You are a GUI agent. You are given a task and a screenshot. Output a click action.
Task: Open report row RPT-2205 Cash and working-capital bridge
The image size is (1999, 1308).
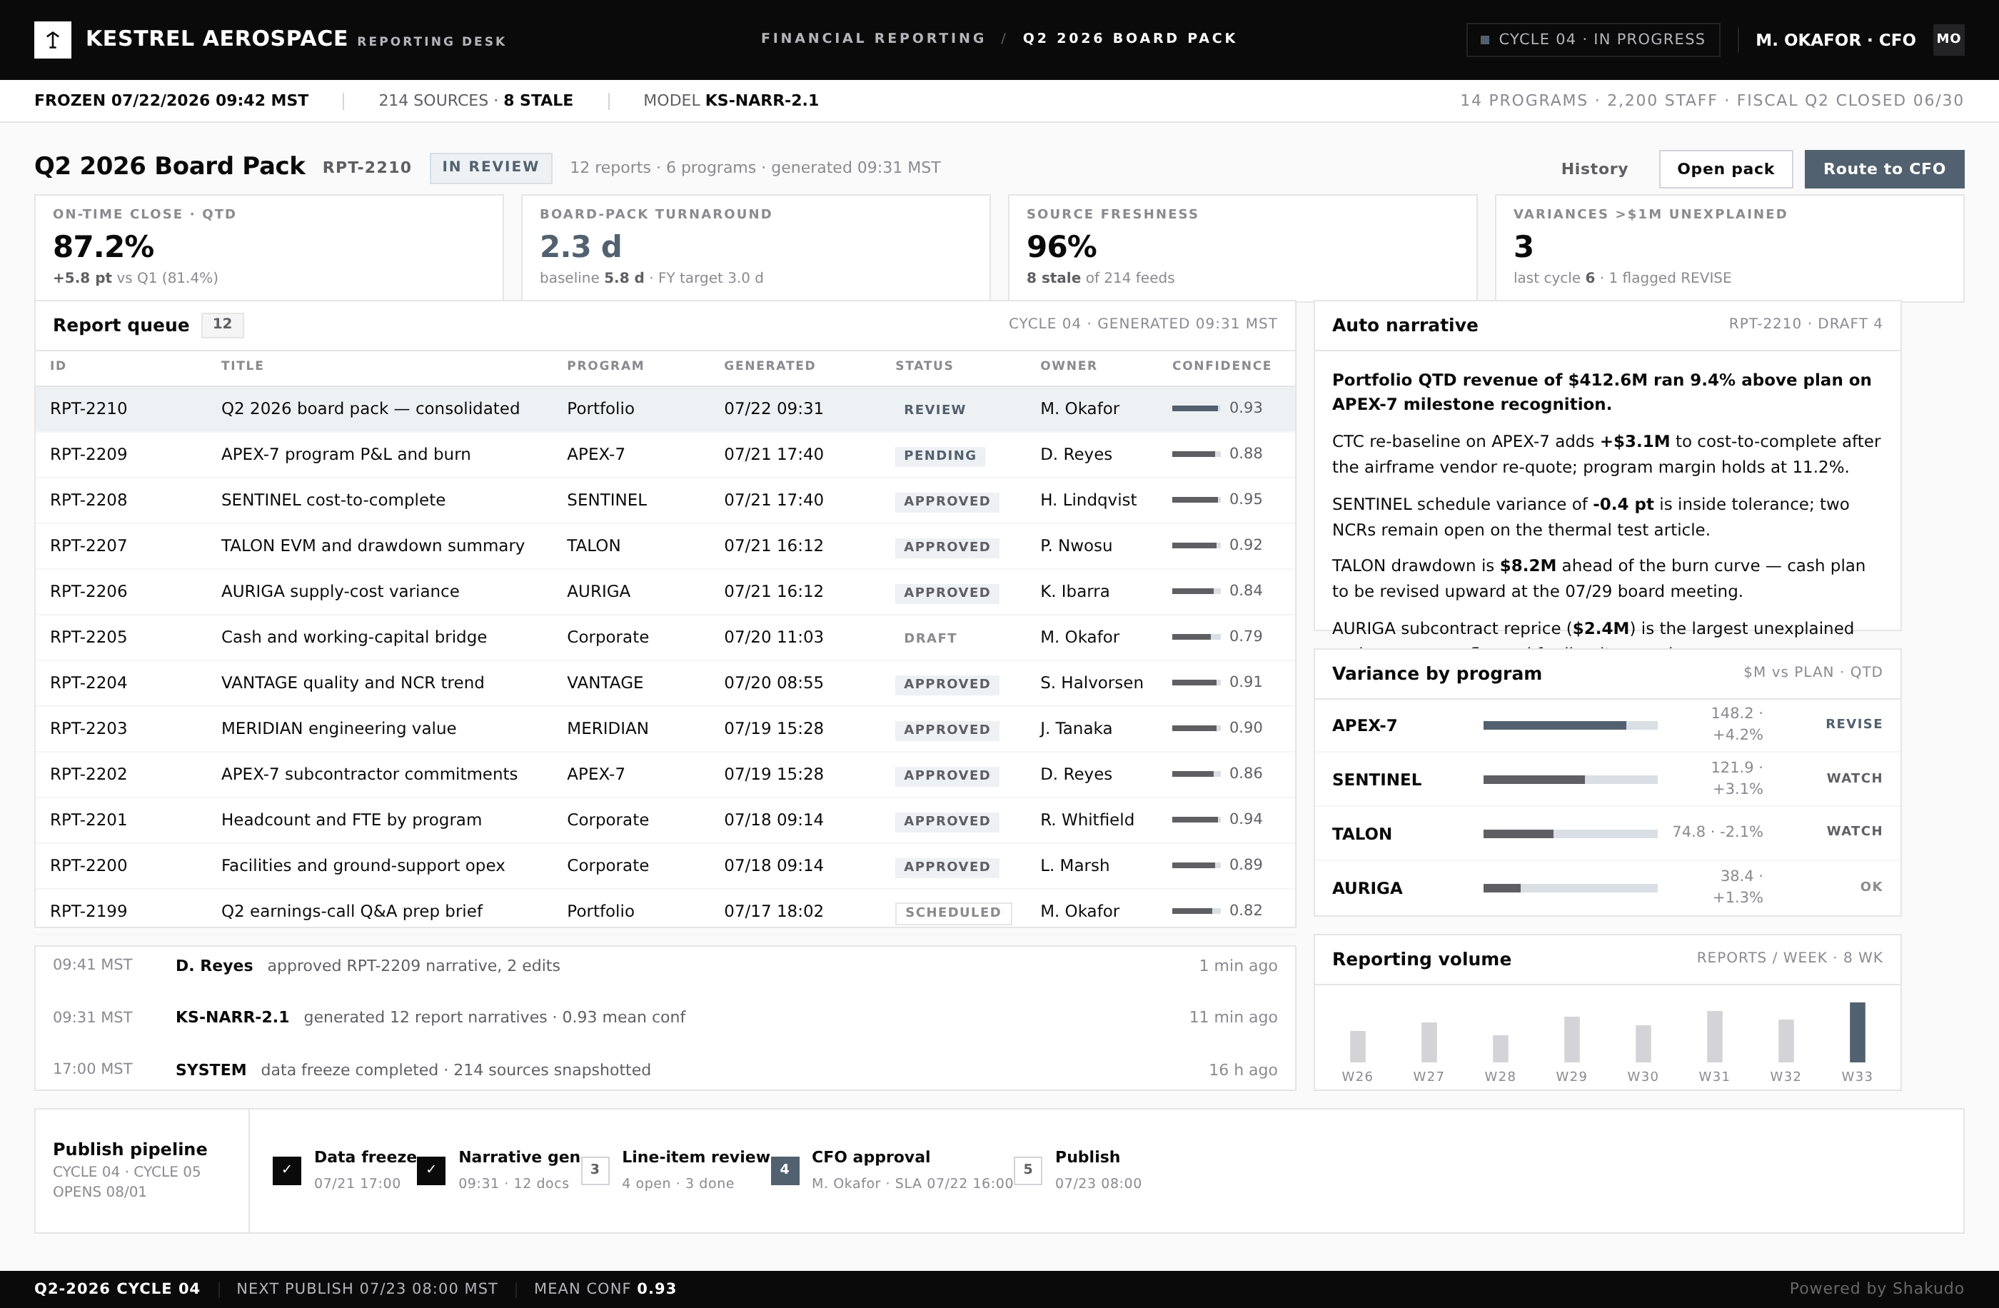click(x=665, y=637)
